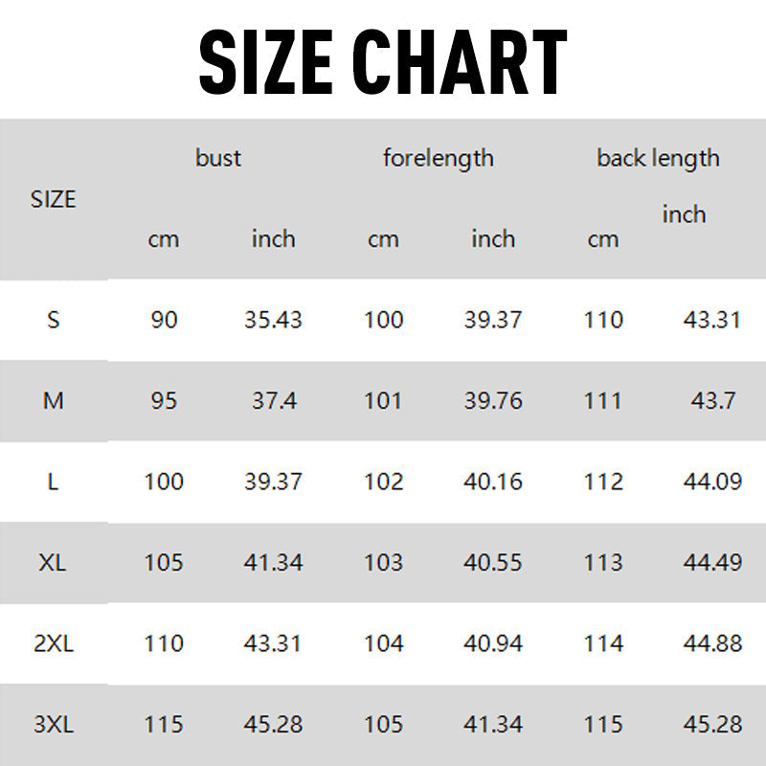
Task: Click the 37.4 bust inch value
Action: pos(273,401)
